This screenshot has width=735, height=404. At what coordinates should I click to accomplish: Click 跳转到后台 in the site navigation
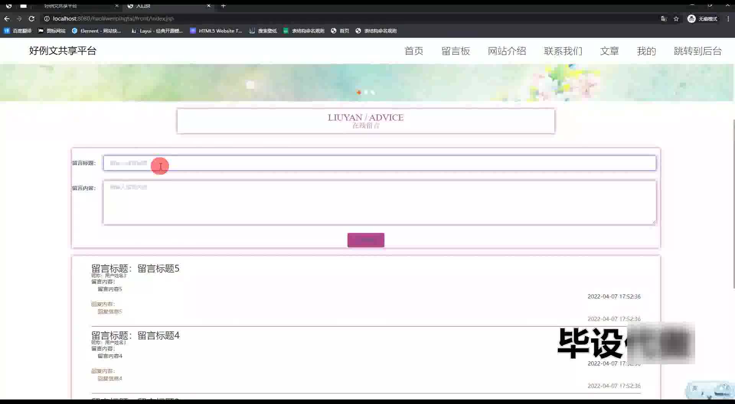[697, 51]
